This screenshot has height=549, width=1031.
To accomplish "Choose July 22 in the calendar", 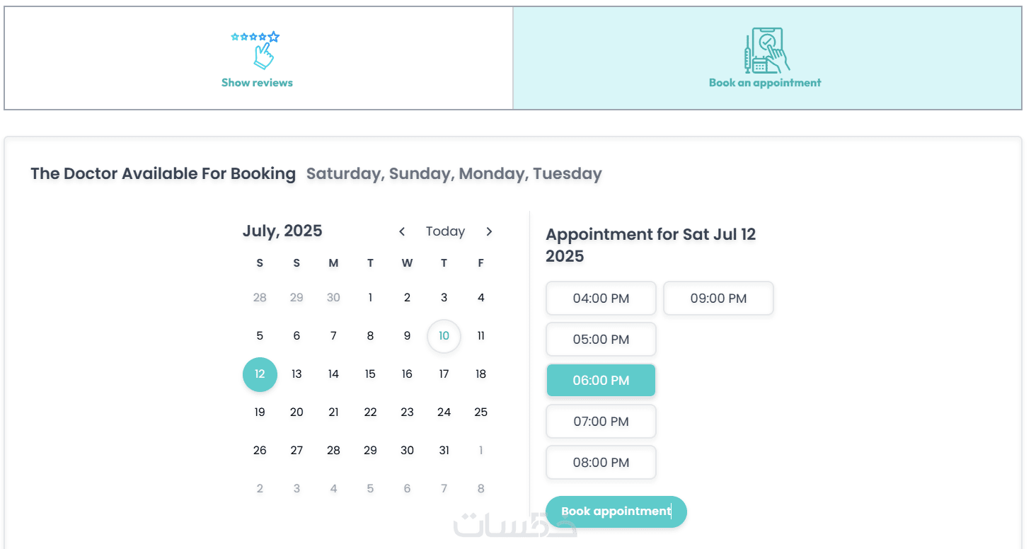I will tap(370, 412).
